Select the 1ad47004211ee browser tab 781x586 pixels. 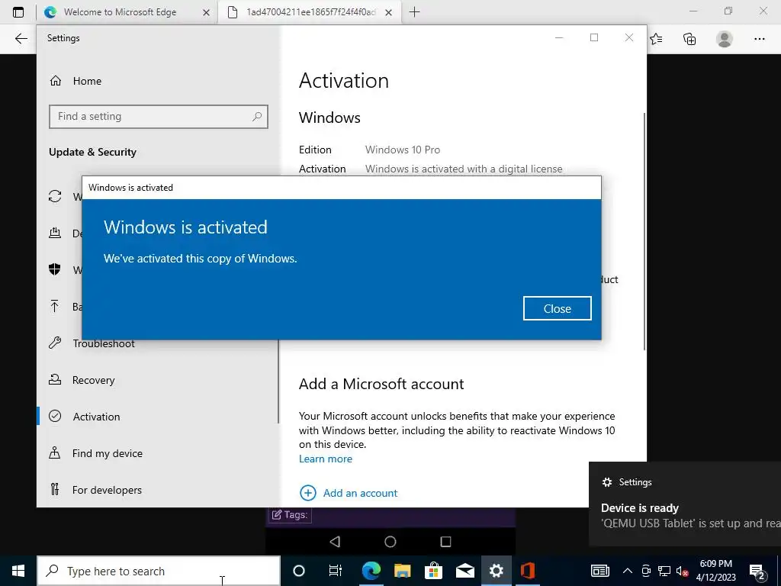click(309, 12)
